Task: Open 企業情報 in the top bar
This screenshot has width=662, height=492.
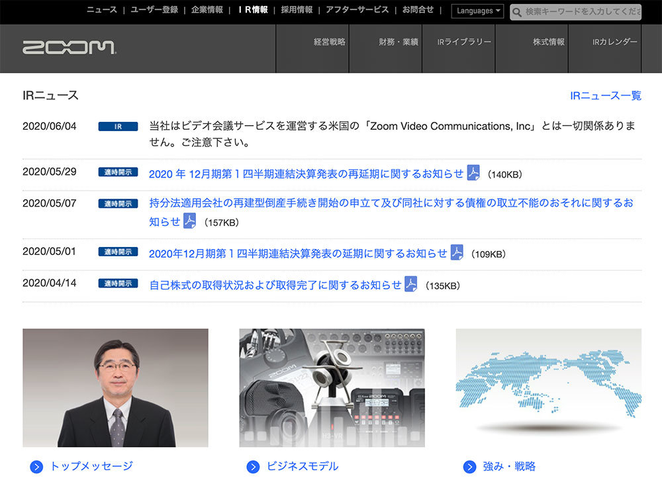Action: coord(207,10)
